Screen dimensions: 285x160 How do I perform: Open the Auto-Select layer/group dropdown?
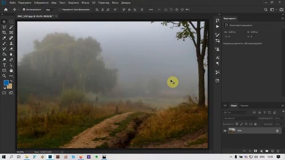(50, 10)
